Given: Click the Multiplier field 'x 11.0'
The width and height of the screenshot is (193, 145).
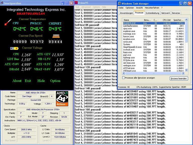Looking at the screenshot, I should [26, 133].
